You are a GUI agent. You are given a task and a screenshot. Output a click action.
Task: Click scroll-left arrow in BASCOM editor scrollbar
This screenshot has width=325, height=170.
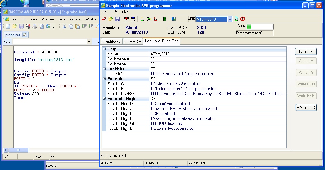click(6, 150)
